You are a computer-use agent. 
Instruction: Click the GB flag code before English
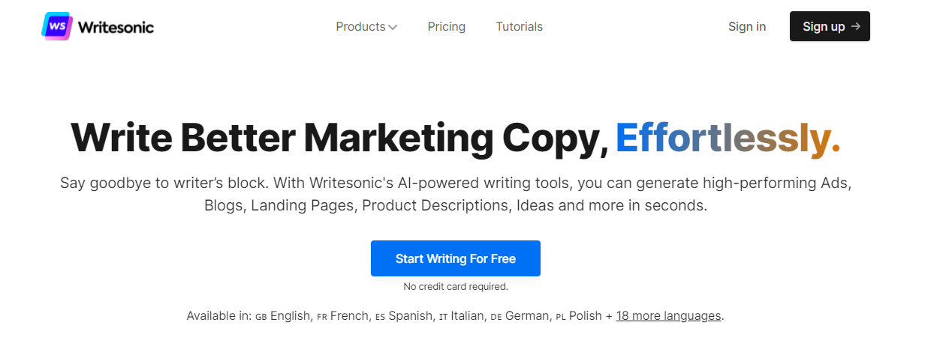261,318
